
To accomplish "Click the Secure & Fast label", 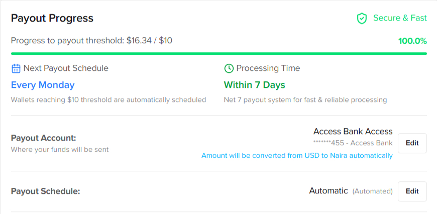I will pyautogui.click(x=399, y=18).
